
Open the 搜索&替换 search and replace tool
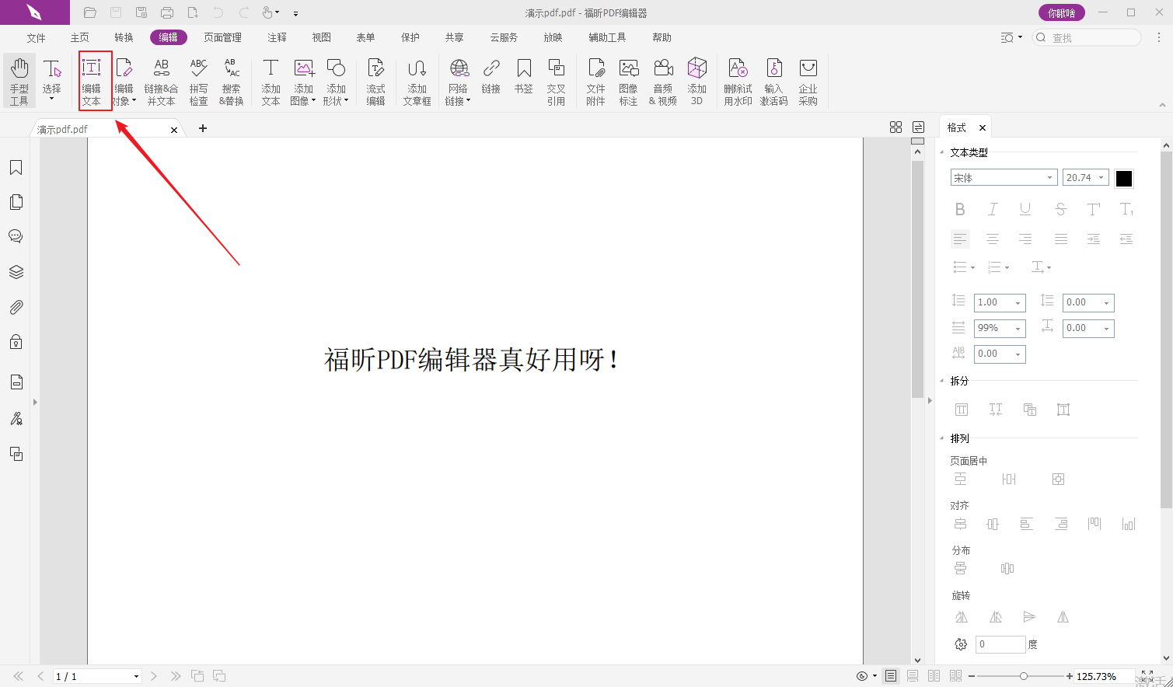pyautogui.click(x=231, y=80)
